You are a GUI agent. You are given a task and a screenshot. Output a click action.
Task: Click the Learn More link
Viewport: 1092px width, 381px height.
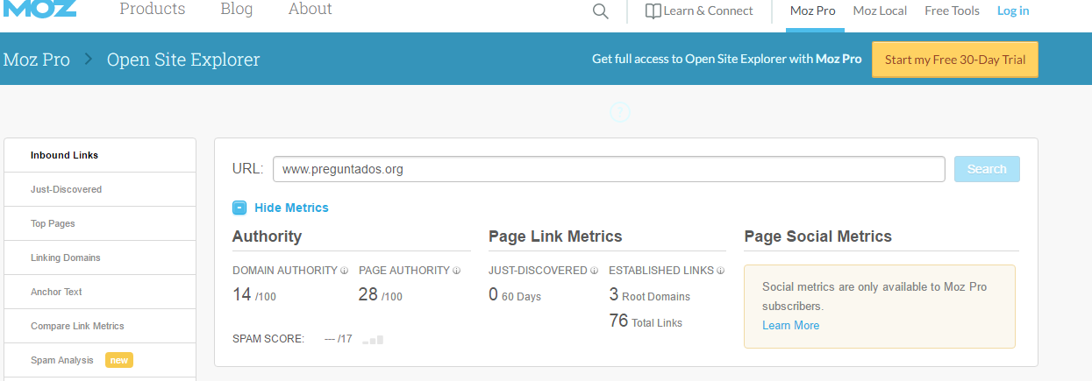(x=790, y=325)
